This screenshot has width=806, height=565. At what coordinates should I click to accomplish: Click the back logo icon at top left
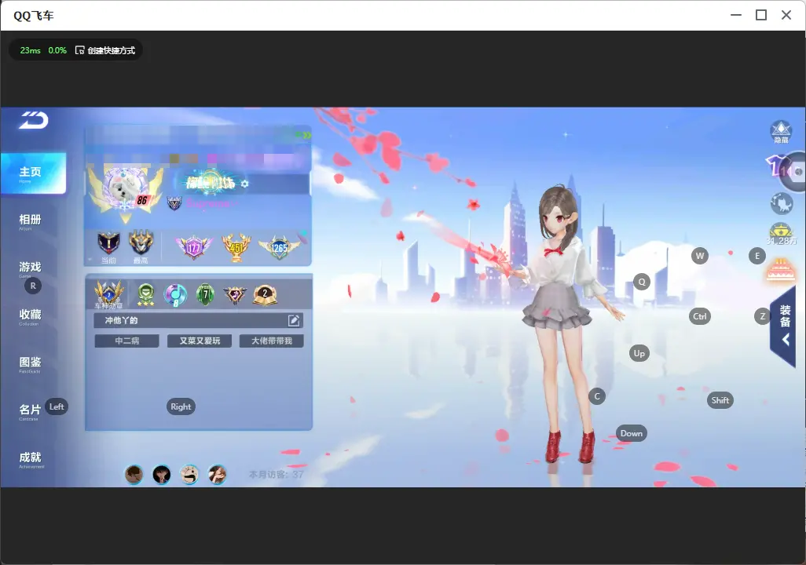(34, 120)
